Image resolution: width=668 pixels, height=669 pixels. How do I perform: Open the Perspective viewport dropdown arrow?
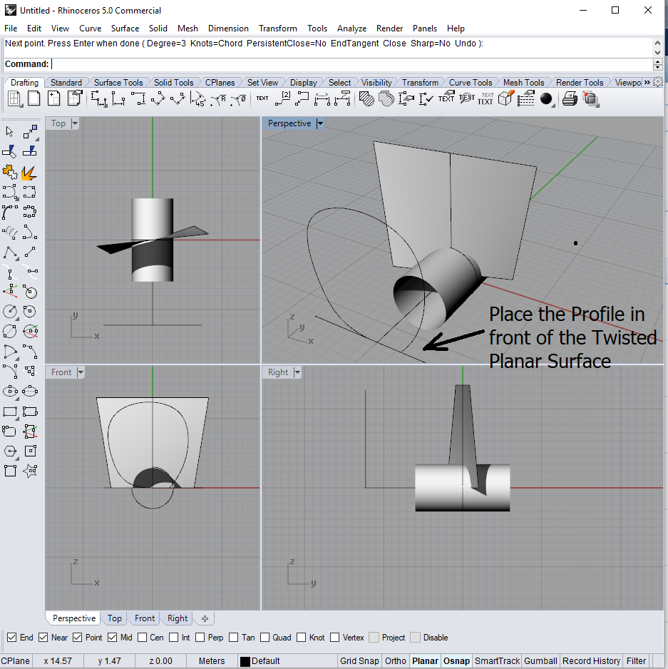tap(320, 123)
